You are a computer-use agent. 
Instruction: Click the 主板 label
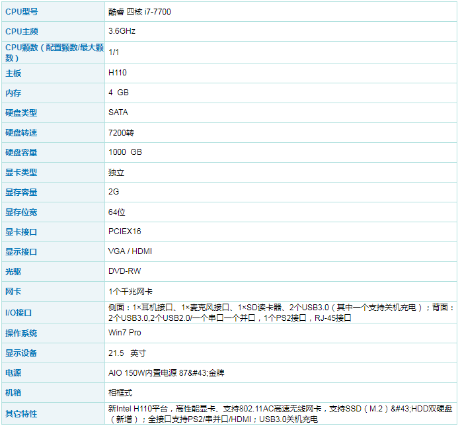(13, 73)
